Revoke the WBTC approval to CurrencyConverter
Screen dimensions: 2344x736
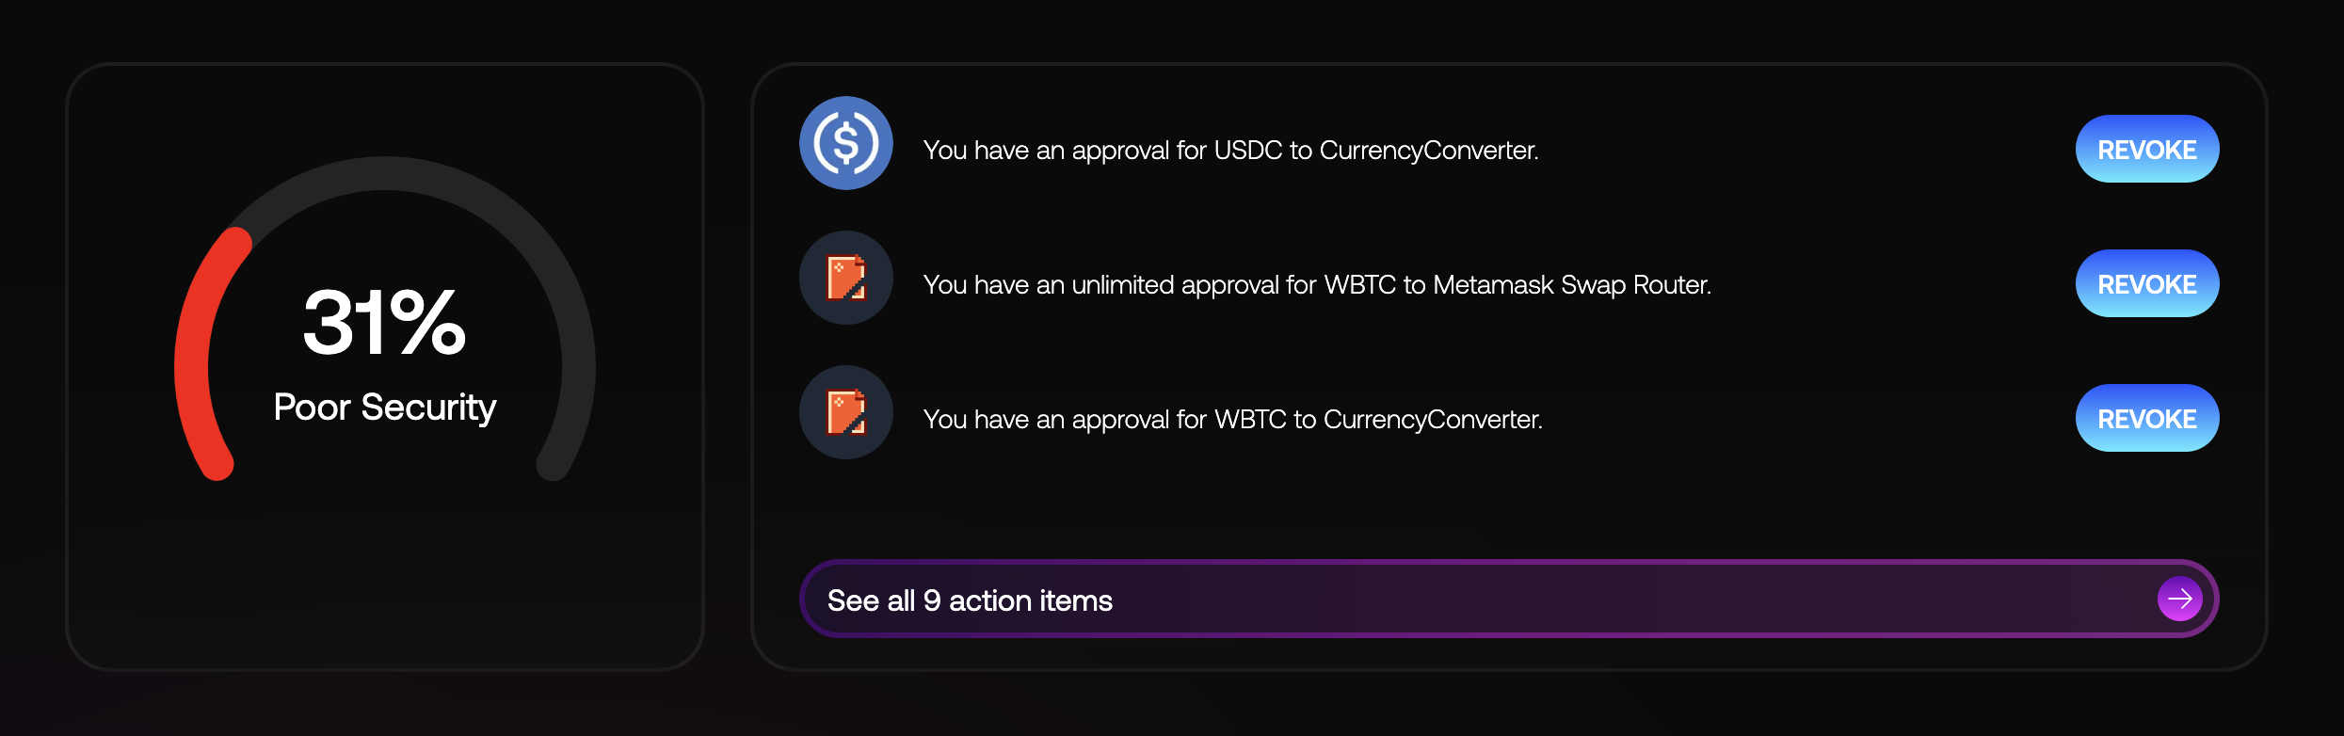pyautogui.click(x=2146, y=418)
